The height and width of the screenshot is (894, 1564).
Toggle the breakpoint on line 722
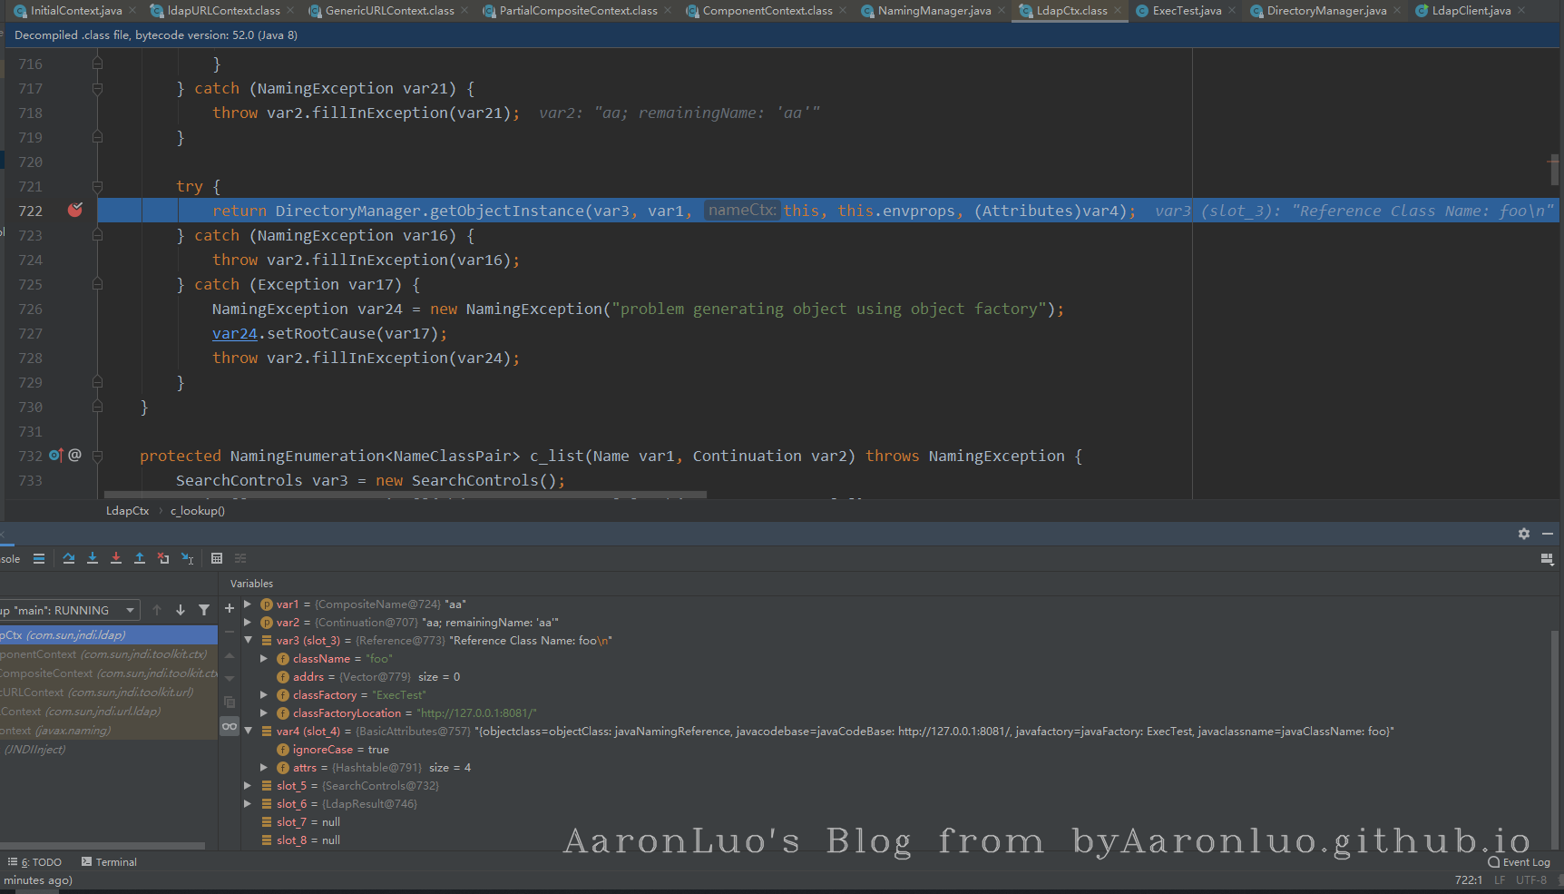tap(75, 211)
